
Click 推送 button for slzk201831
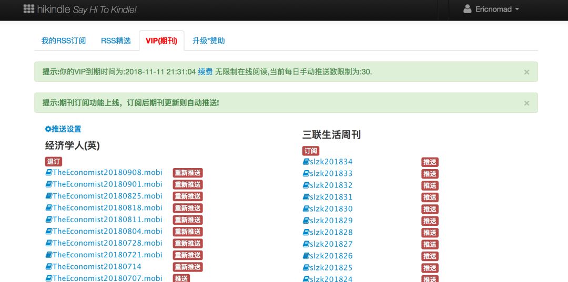pos(430,197)
